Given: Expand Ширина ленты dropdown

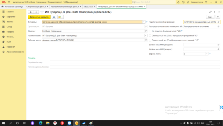Looking at the screenshot, I should [207, 54].
